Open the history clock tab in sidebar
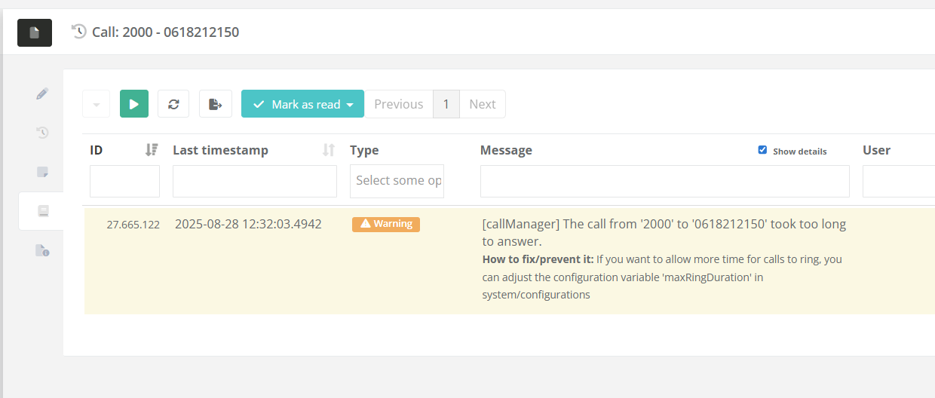 coord(42,133)
